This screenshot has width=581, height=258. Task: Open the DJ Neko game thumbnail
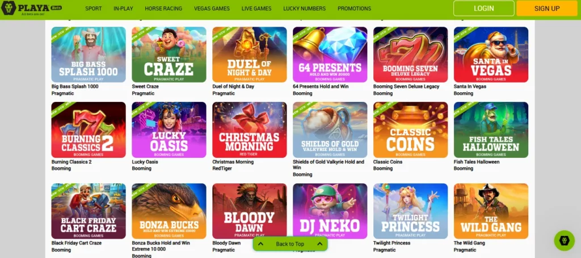coord(330,211)
